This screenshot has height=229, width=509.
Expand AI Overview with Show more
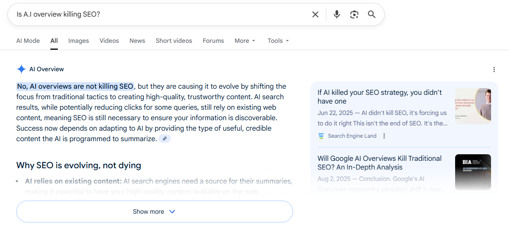[154, 212]
